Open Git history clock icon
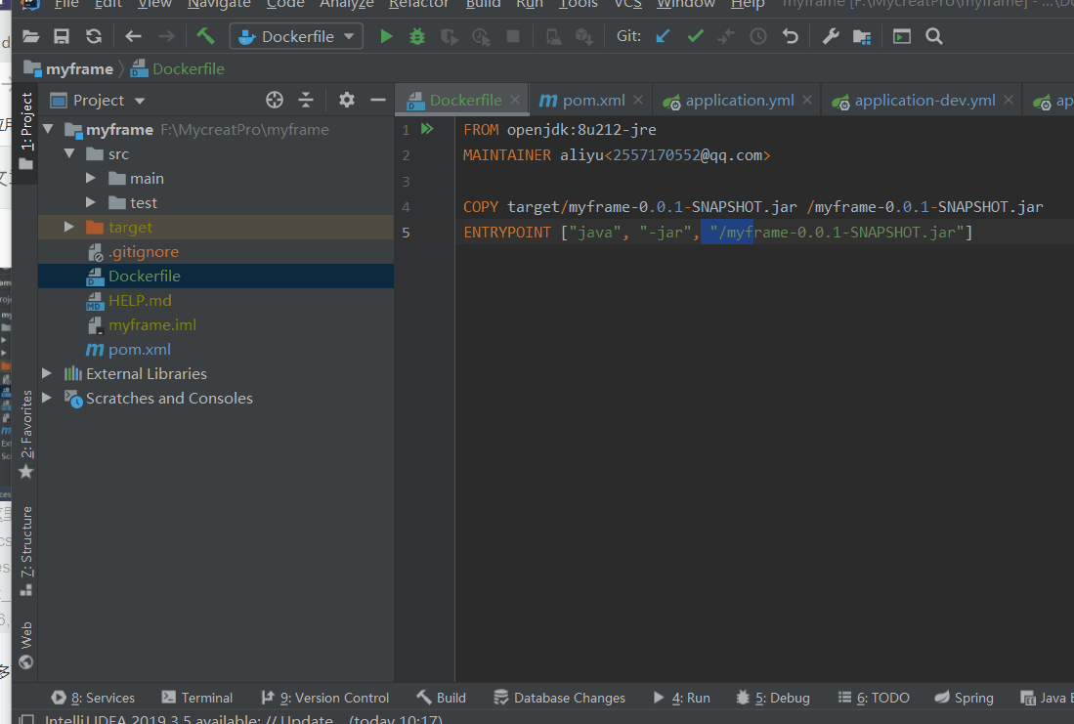Viewport: 1074px width, 724px height. click(x=758, y=37)
